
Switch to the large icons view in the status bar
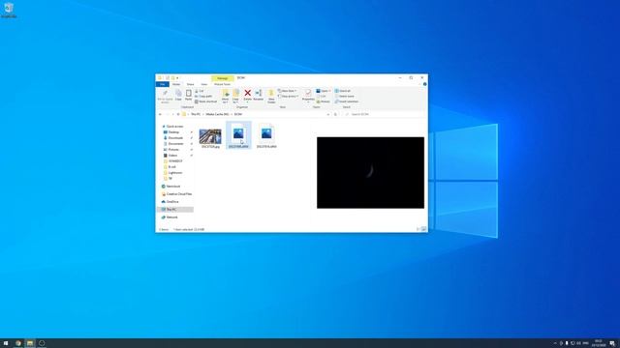click(424, 229)
